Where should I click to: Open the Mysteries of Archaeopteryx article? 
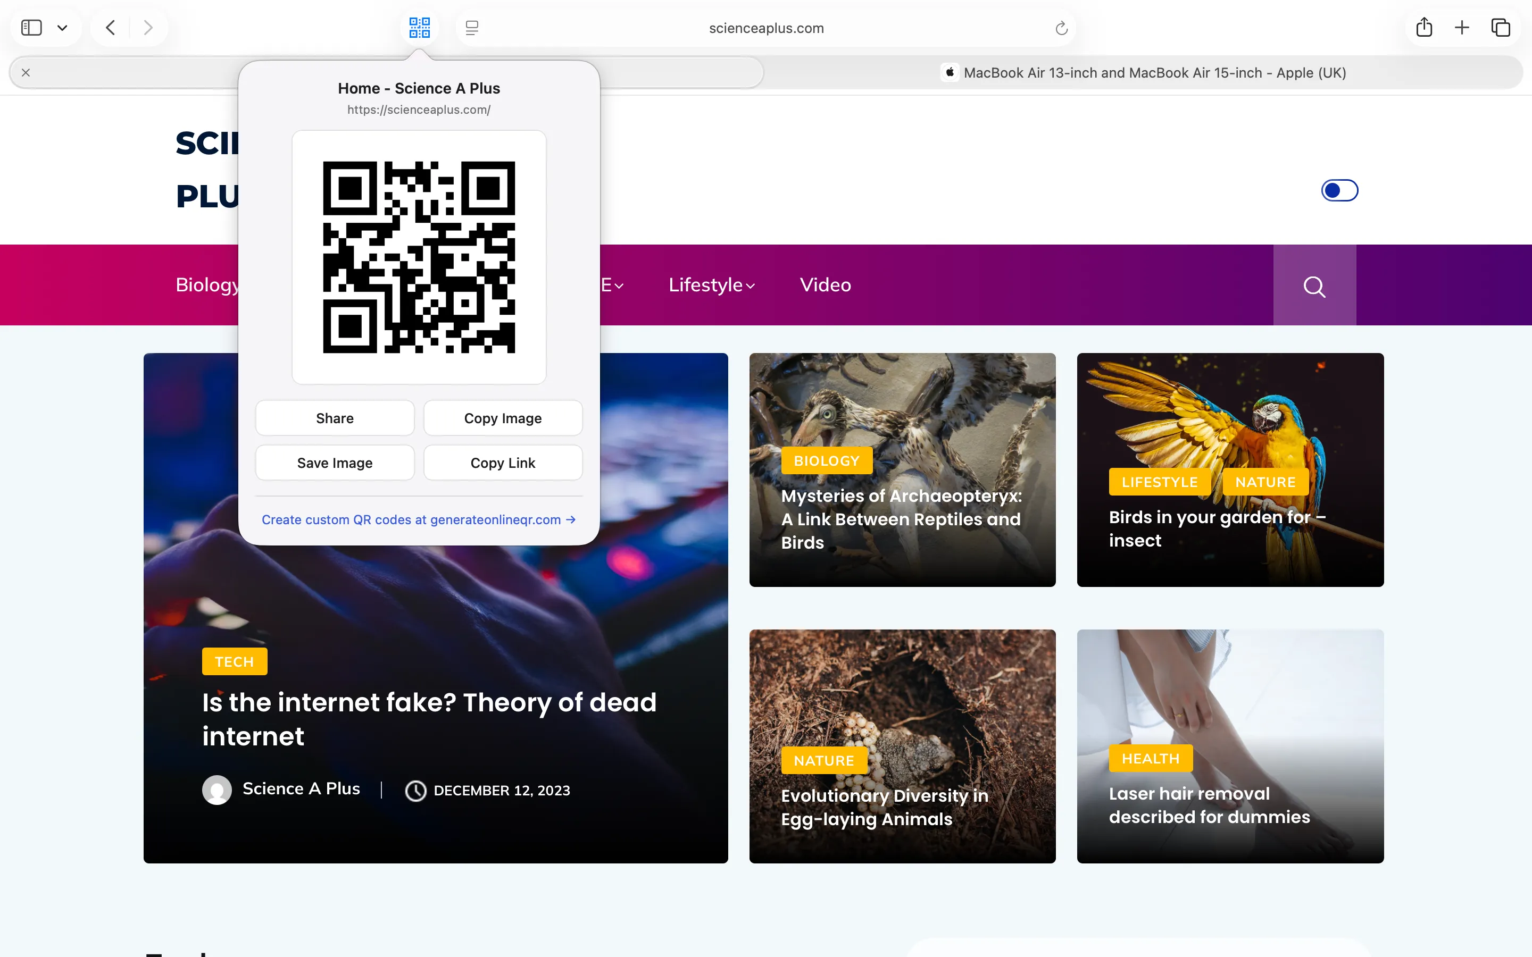(x=902, y=519)
